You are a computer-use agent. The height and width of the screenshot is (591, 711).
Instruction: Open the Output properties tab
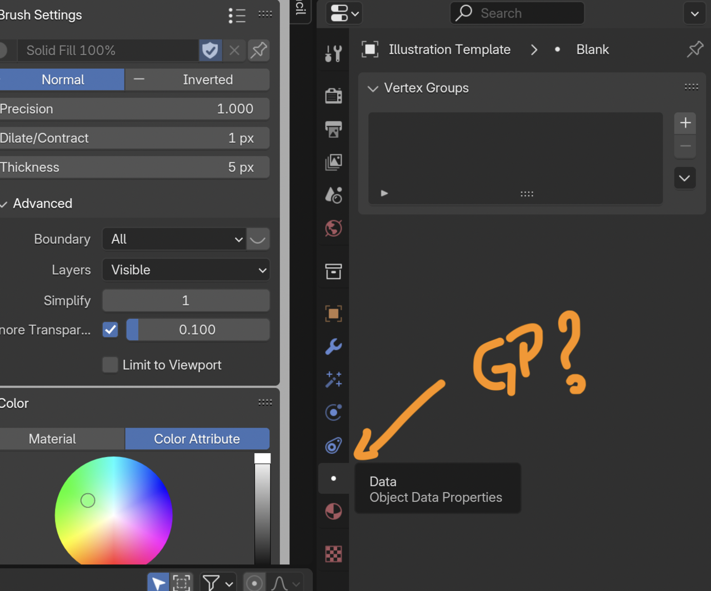point(333,129)
